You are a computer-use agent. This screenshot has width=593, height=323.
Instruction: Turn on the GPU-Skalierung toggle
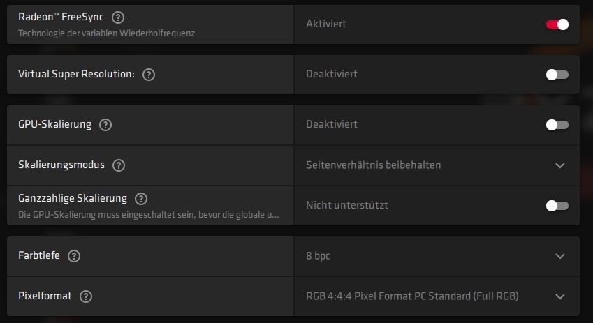[557, 125]
